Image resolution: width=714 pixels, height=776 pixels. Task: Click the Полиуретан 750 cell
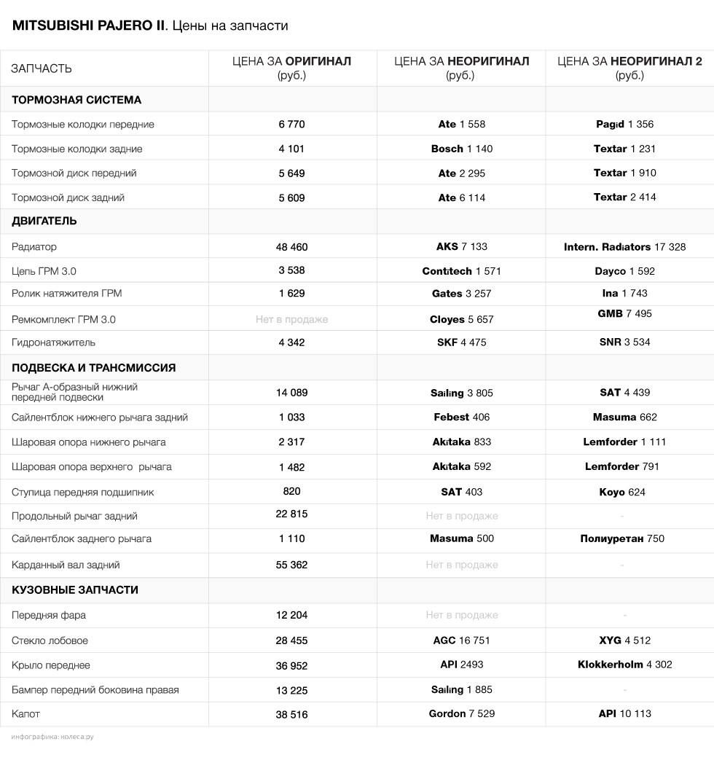point(622,538)
